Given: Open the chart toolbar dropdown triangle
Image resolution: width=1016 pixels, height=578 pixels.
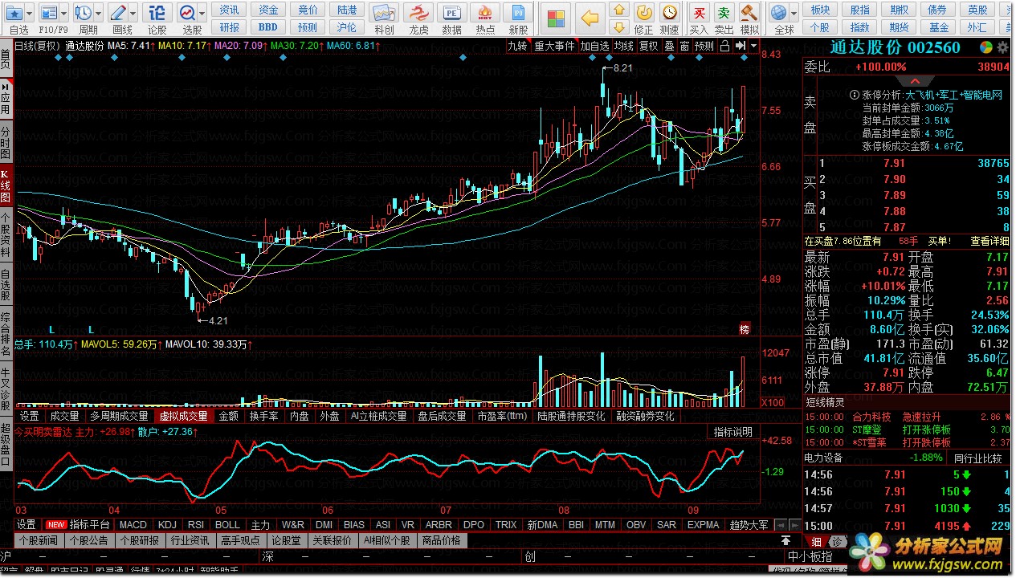Looking at the screenshot, I should 754,47.
